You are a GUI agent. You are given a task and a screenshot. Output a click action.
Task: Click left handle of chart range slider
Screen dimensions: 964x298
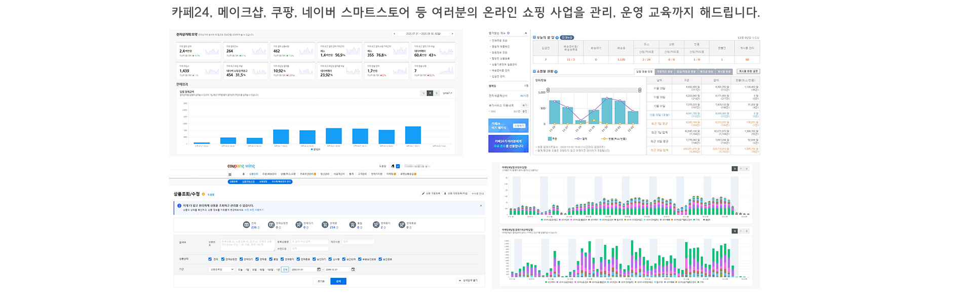coord(548,90)
